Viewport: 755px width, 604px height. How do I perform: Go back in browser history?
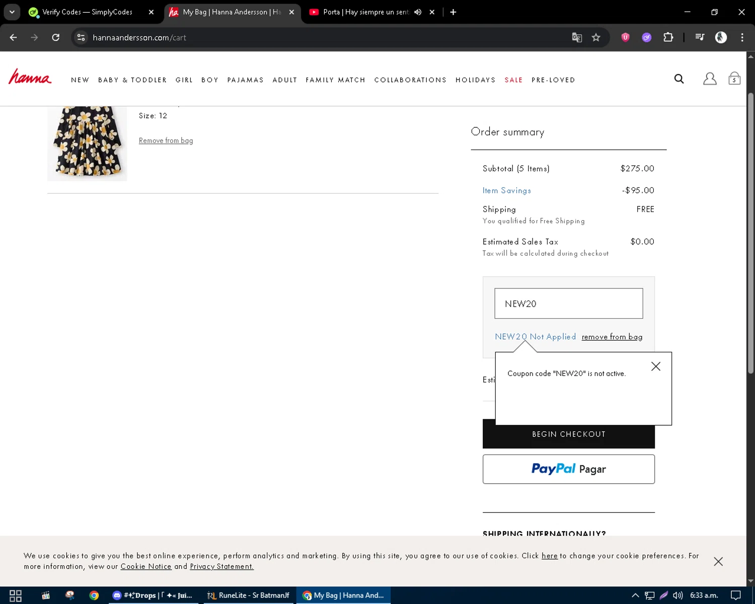(14, 37)
